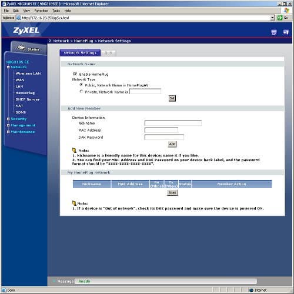Click the Internet zone globe icon
Screen dimensions: 294x294
pos(251,290)
